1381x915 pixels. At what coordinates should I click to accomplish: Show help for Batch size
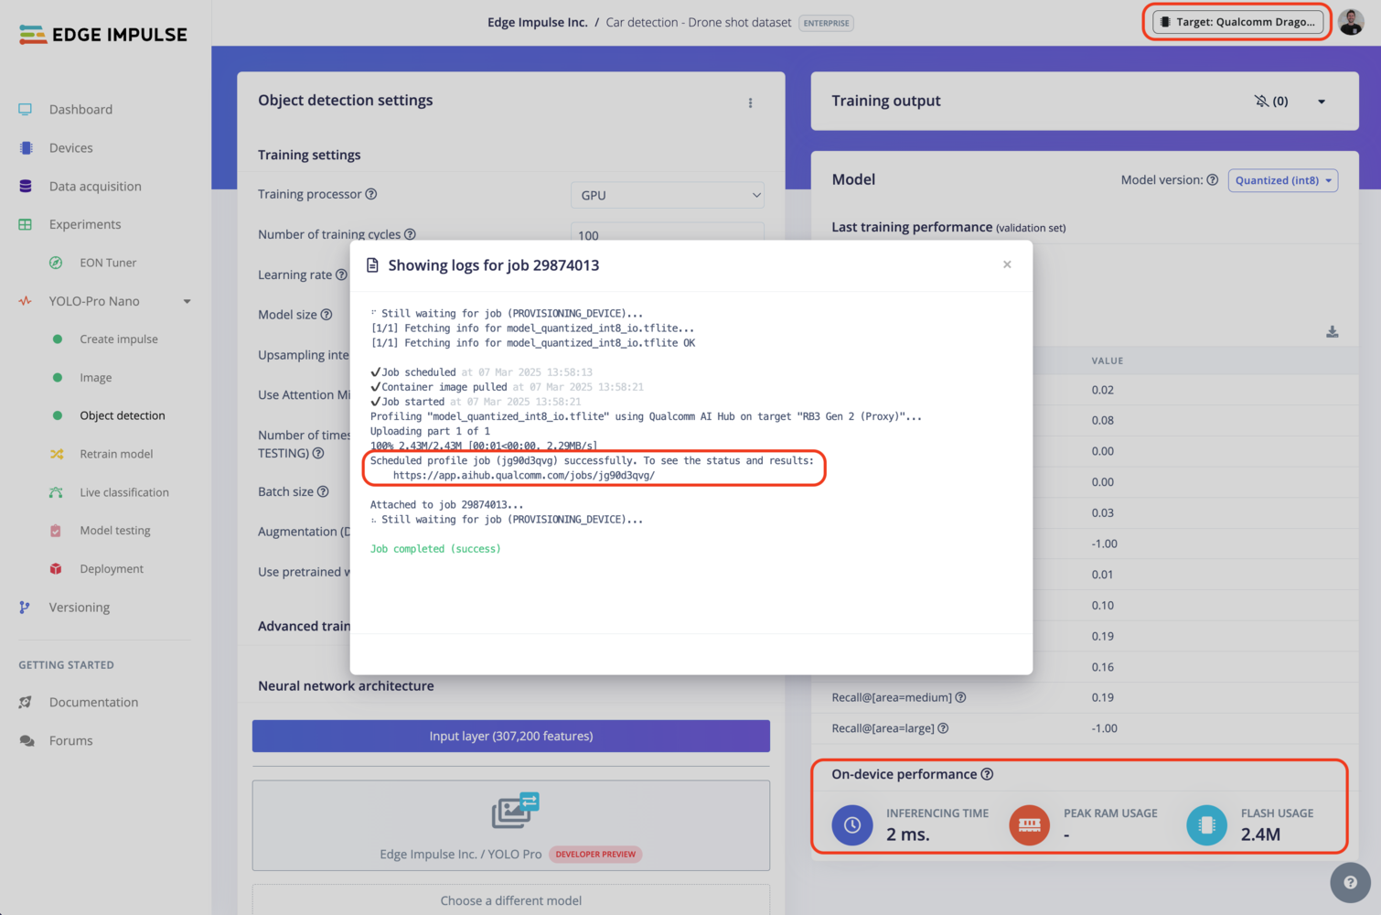pyautogui.click(x=323, y=491)
